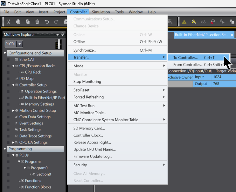
Task: Click the Copy toolbar icon
Action: point(18,22)
